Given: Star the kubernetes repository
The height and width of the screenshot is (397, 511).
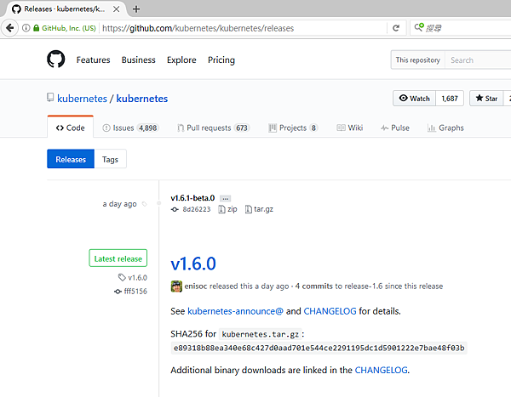Looking at the screenshot, I should (486, 99).
